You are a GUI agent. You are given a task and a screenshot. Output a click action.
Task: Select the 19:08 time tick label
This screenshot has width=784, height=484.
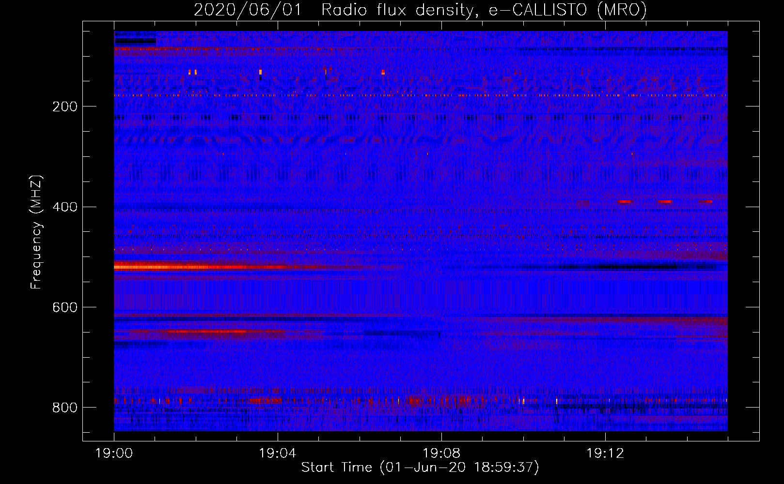[441, 453]
